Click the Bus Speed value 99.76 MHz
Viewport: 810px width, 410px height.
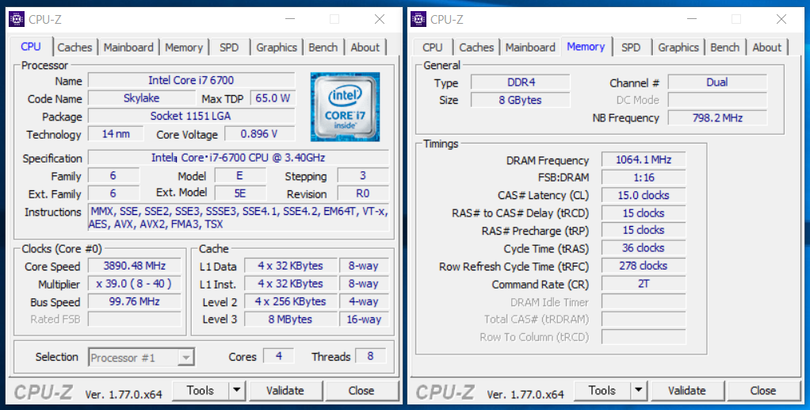point(134,301)
